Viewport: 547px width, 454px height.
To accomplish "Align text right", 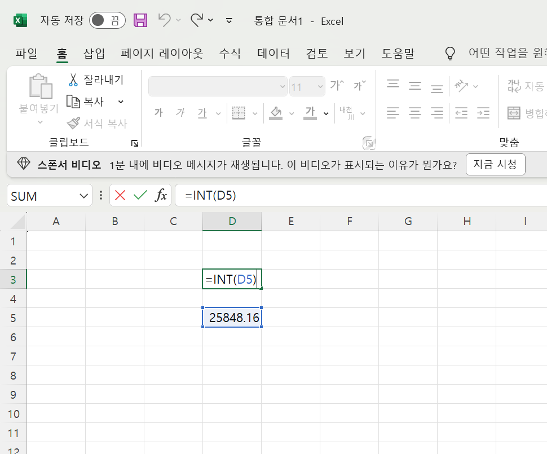I will click(x=437, y=113).
